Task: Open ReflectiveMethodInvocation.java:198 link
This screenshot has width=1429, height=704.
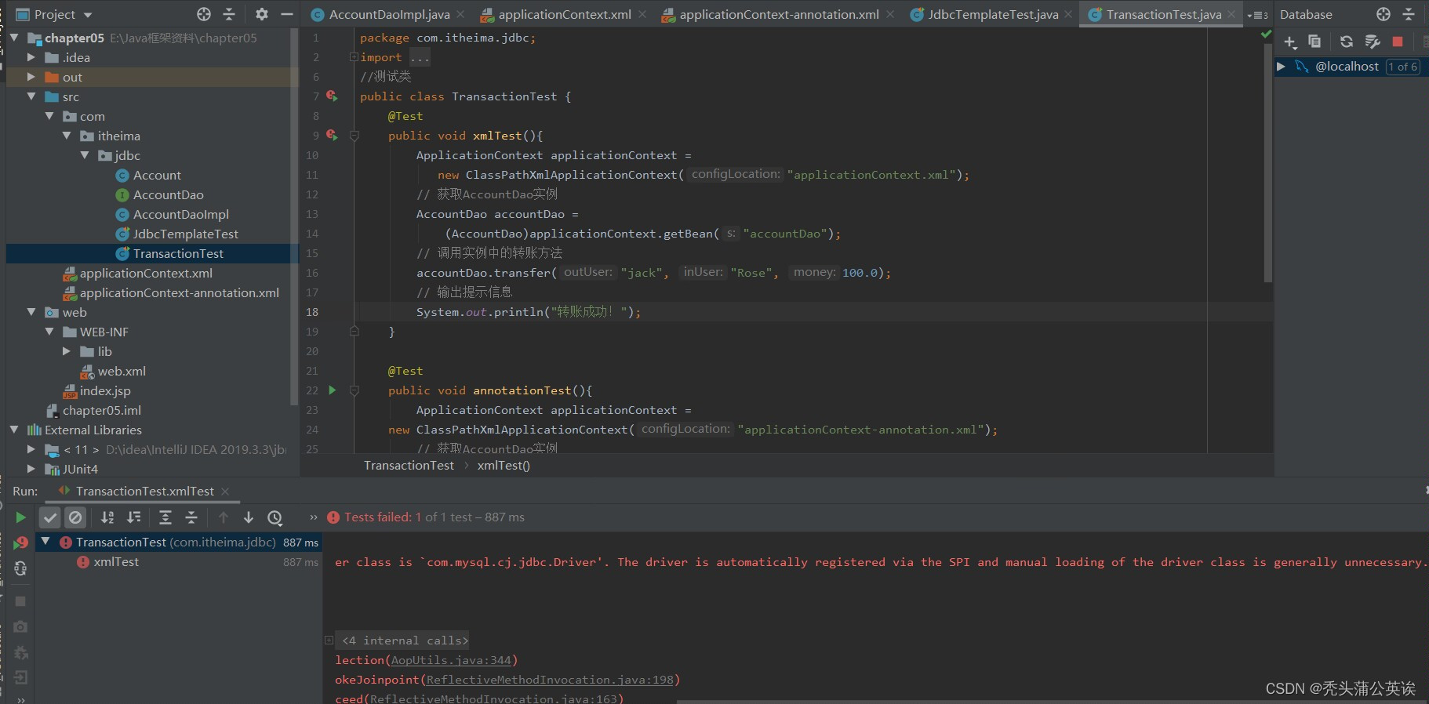Action: click(550, 680)
